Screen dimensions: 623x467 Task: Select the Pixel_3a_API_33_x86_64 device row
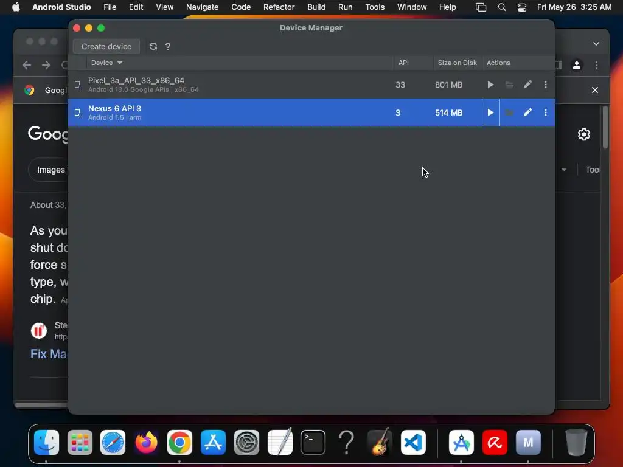(x=311, y=85)
